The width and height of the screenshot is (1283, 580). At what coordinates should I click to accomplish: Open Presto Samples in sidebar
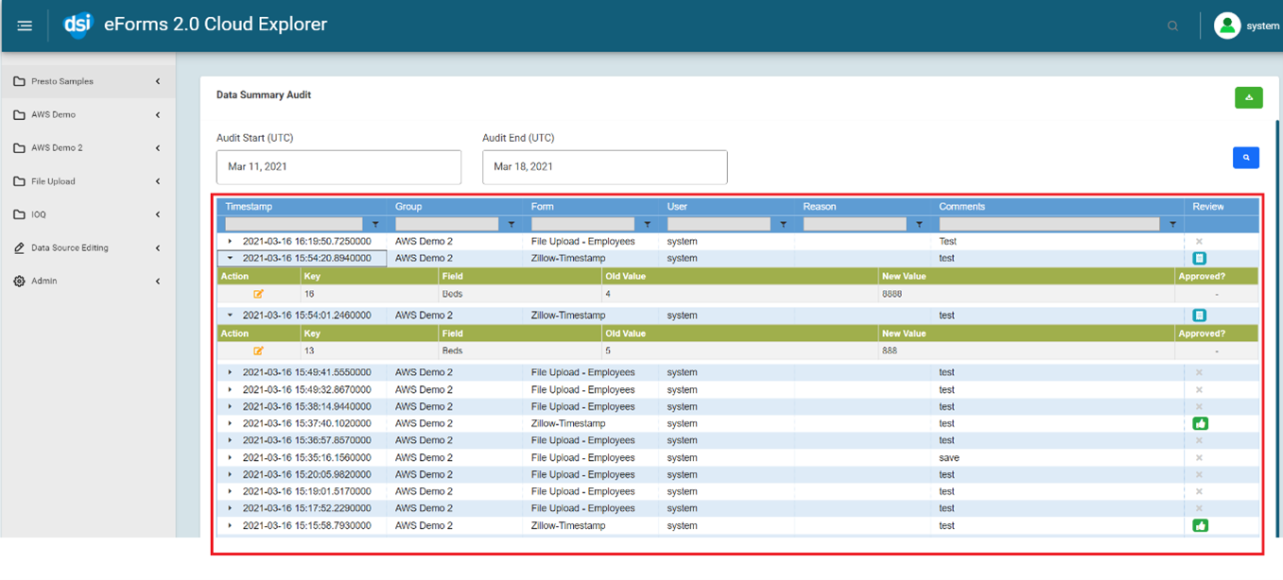62,81
